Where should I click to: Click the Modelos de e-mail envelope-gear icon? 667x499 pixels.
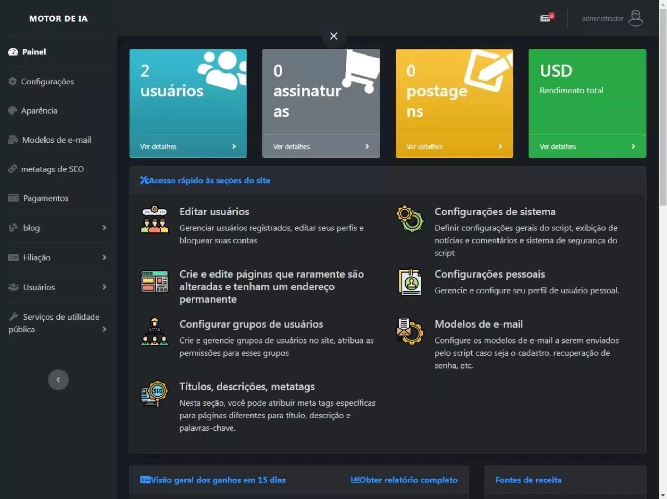[410, 332]
